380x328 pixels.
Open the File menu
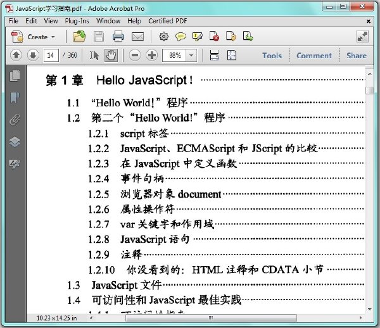click(x=13, y=21)
